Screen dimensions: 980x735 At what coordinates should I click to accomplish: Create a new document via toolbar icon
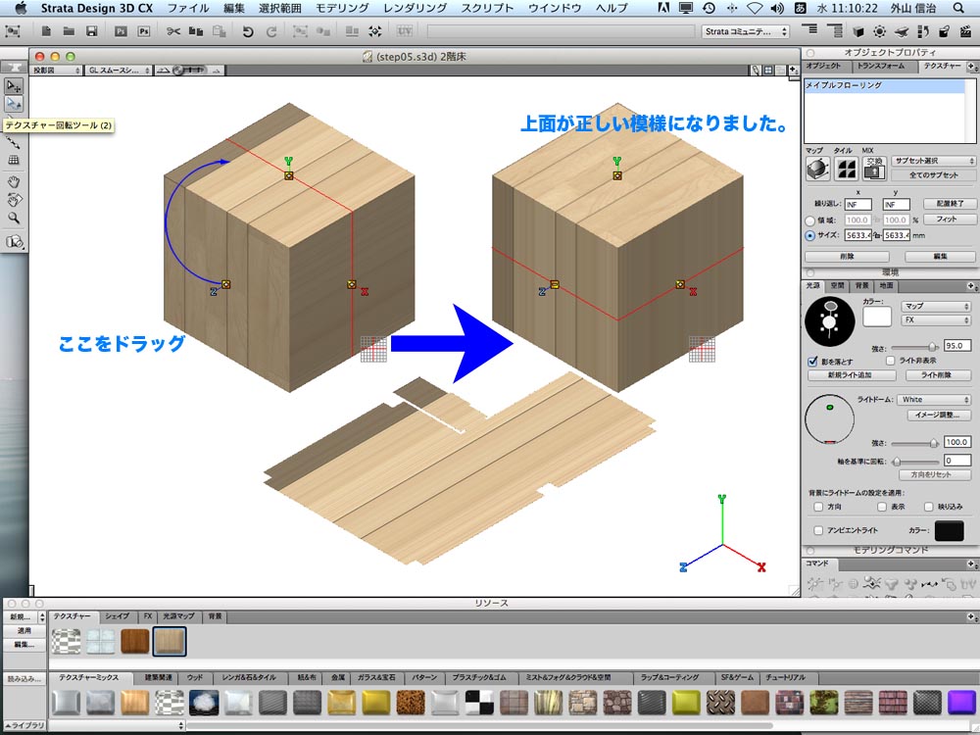click(46, 31)
